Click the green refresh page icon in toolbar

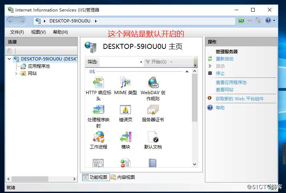click(x=241, y=20)
